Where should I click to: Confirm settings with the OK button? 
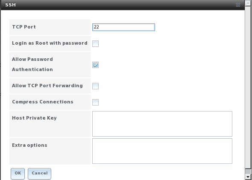[x=18, y=174]
